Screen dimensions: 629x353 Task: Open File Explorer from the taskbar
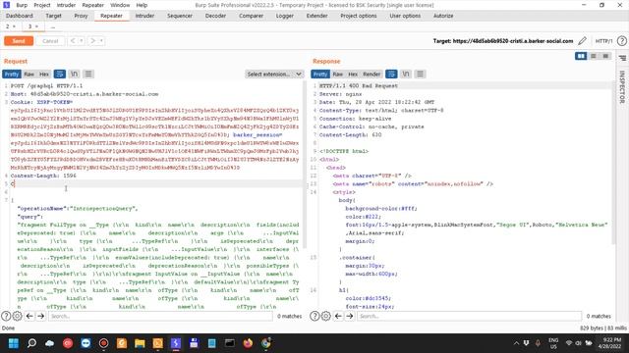coord(140,343)
